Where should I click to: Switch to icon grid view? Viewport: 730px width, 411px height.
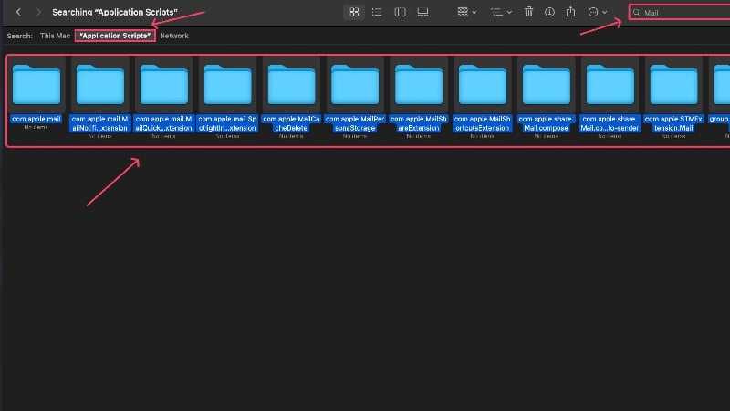[x=354, y=12]
